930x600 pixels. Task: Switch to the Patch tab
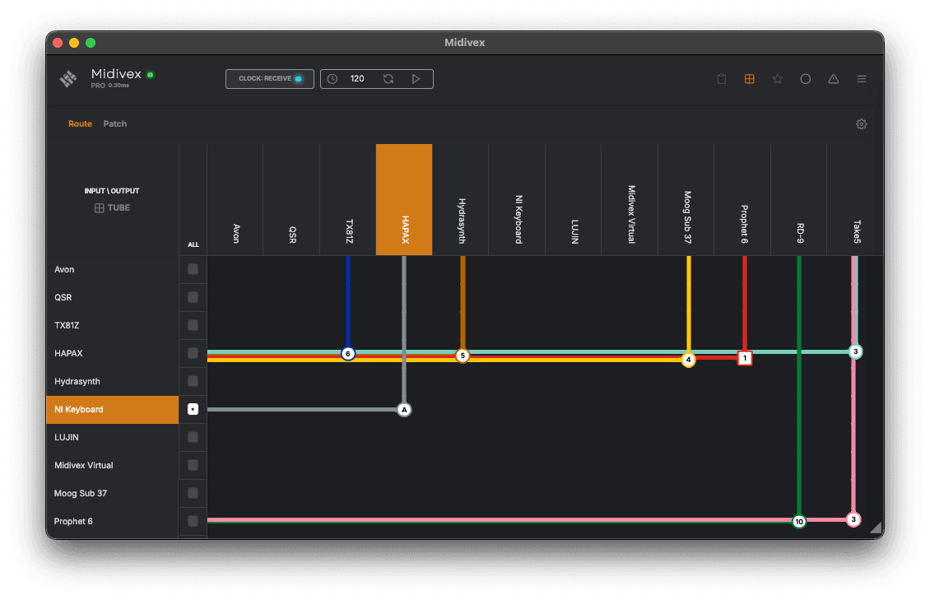pyautogui.click(x=114, y=123)
